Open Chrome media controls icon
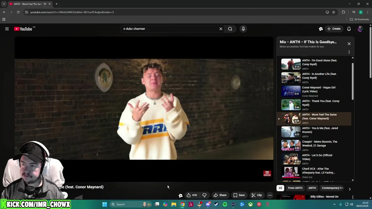Screen dimensions: 372x209 pyautogui.click(x=354, y=12)
